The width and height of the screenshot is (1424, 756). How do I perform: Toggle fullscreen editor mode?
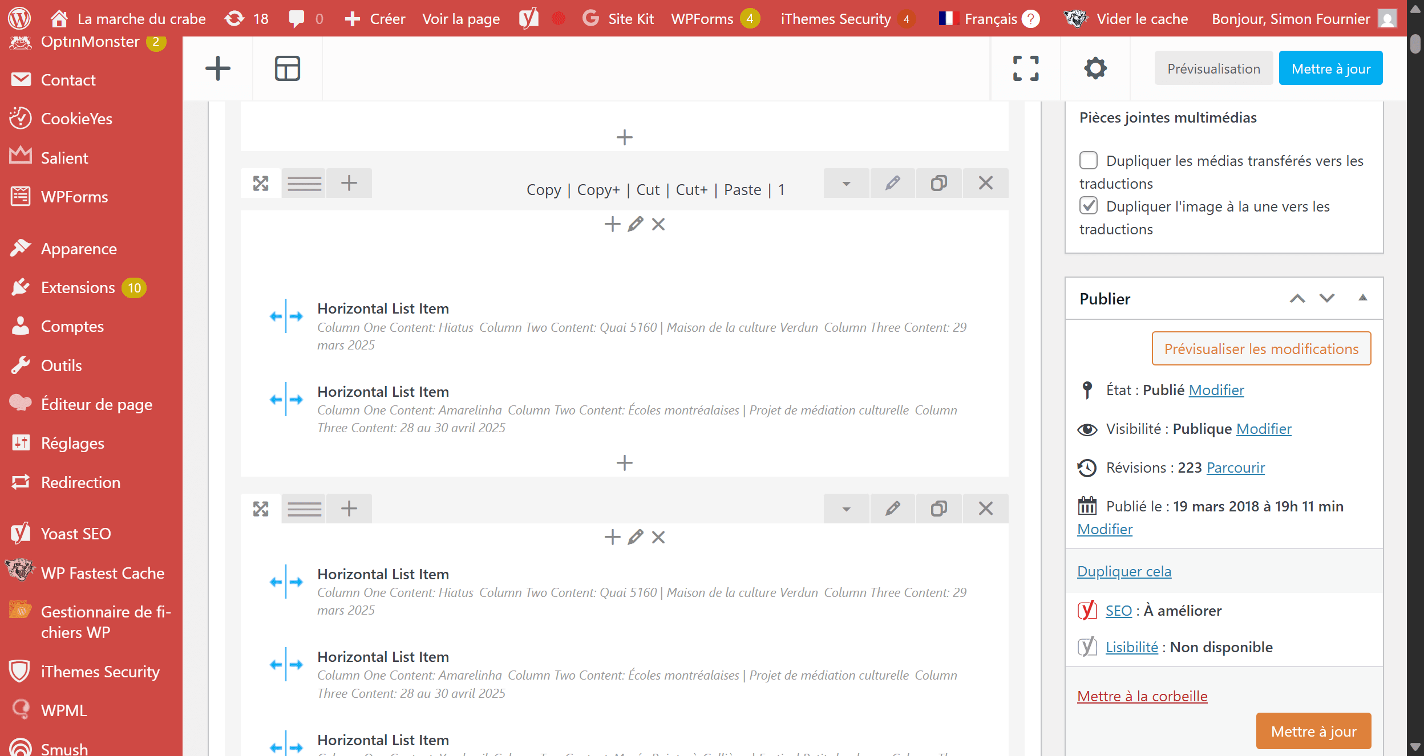pyautogui.click(x=1026, y=68)
